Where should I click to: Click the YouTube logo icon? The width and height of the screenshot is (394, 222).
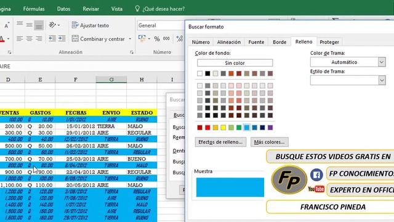(316, 189)
